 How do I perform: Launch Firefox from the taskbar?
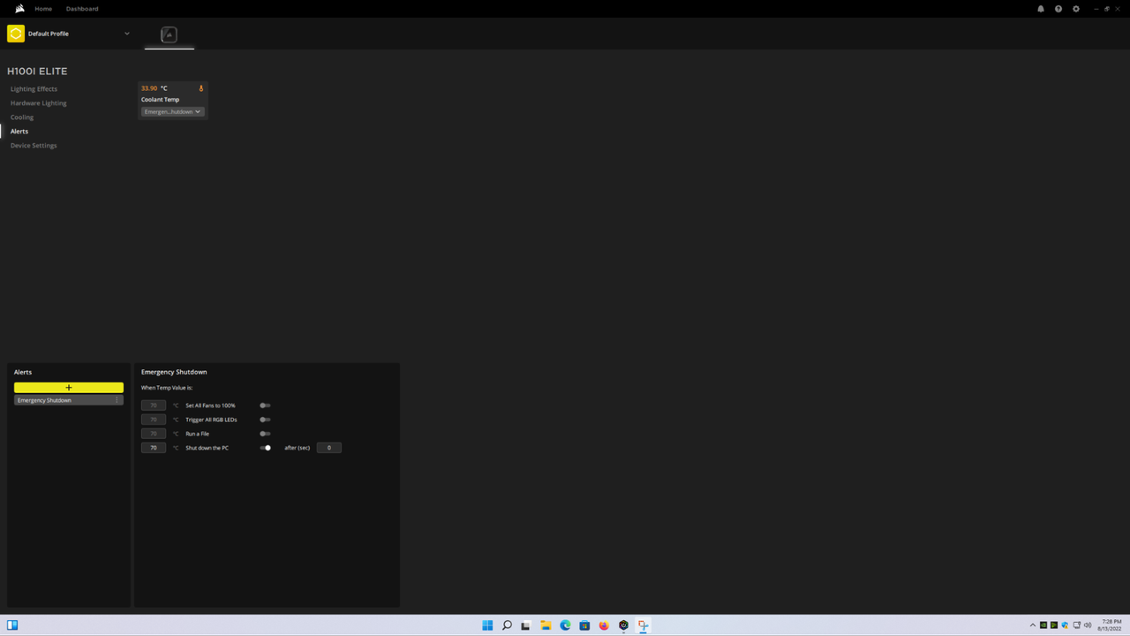click(604, 625)
